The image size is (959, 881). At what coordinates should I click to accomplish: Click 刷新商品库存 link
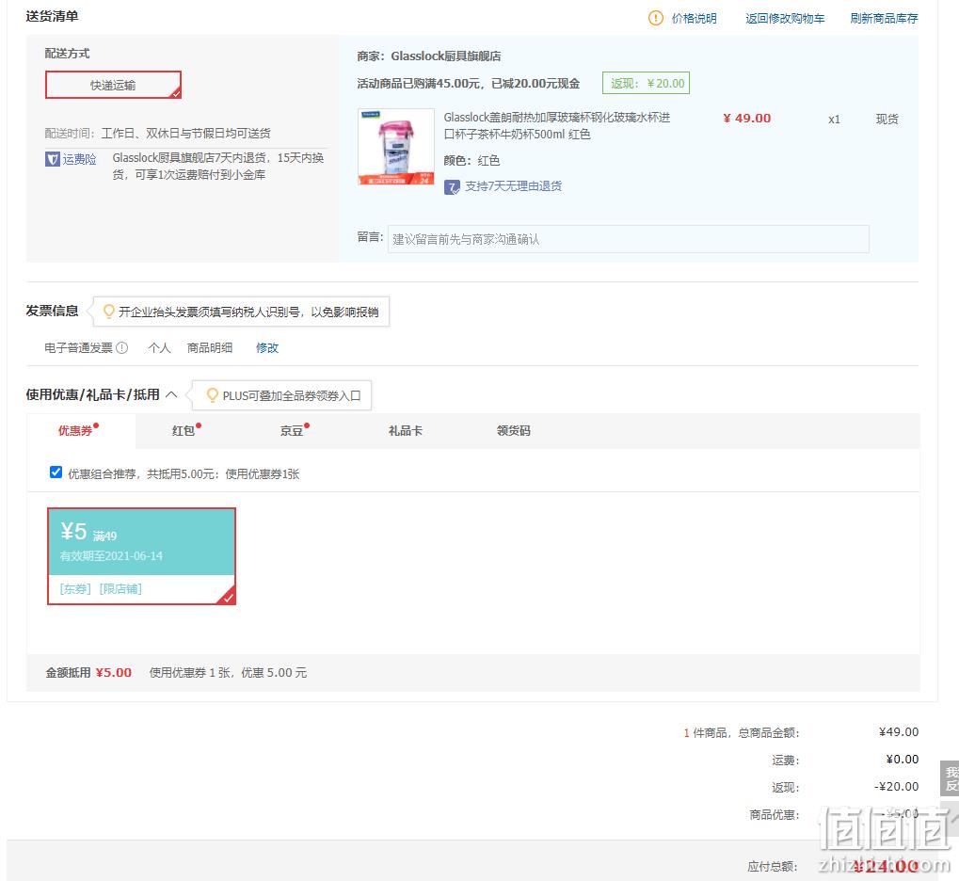tap(884, 19)
